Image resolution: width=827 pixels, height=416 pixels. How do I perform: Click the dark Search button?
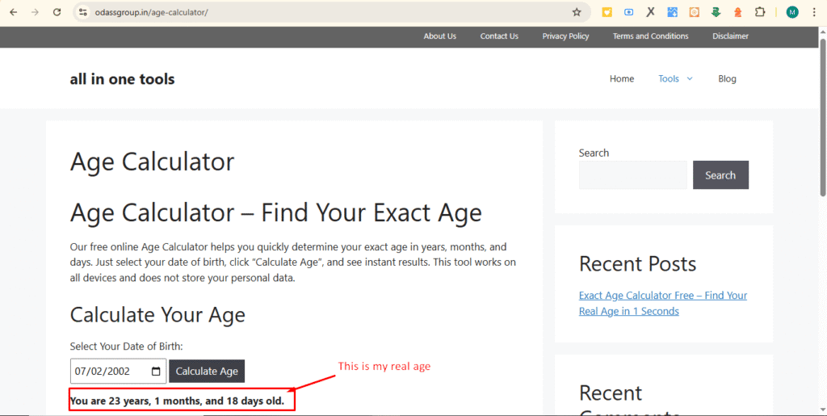coord(720,175)
